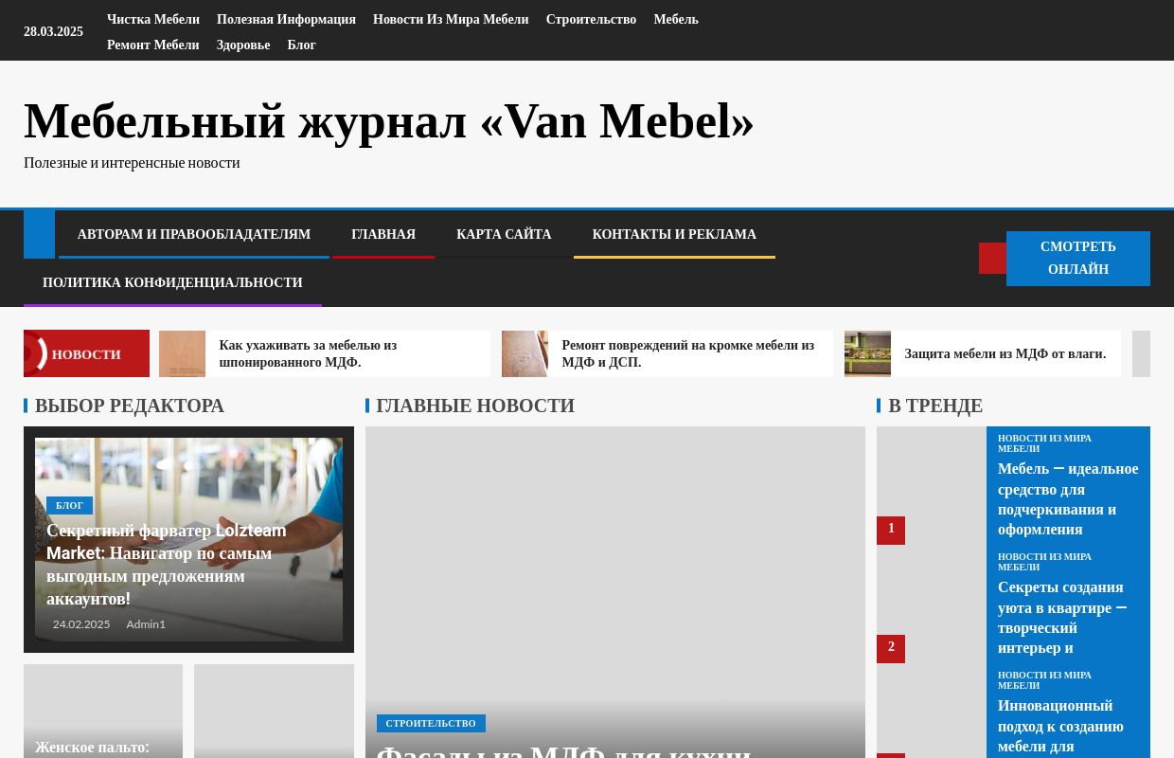
Task: Switch to the ГЛАВНАЯ navigation tab
Action: click(x=383, y=234)
